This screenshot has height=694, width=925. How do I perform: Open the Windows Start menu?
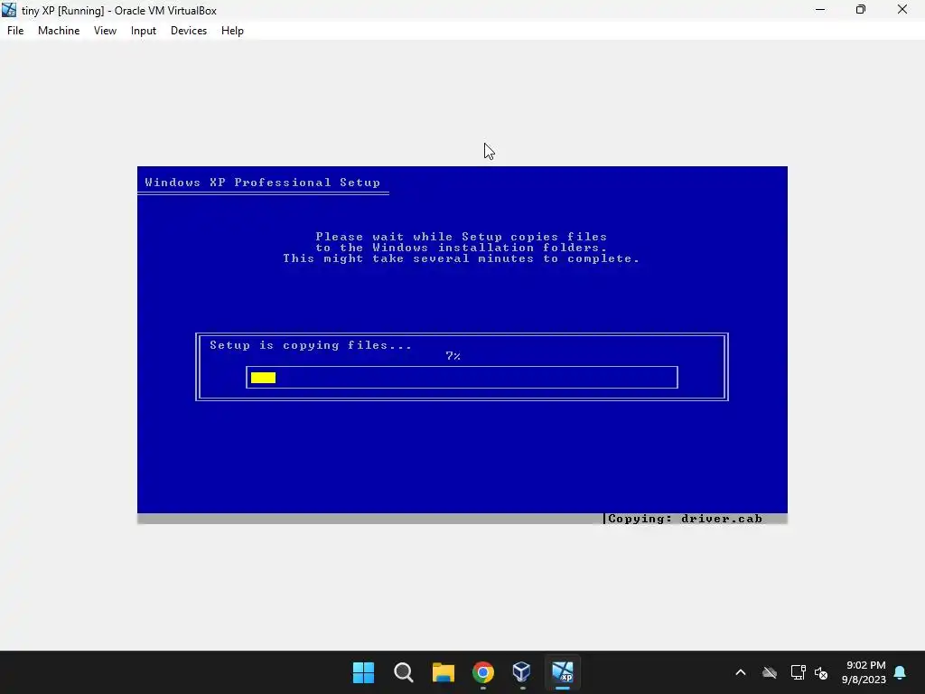[x=363, y=672]
